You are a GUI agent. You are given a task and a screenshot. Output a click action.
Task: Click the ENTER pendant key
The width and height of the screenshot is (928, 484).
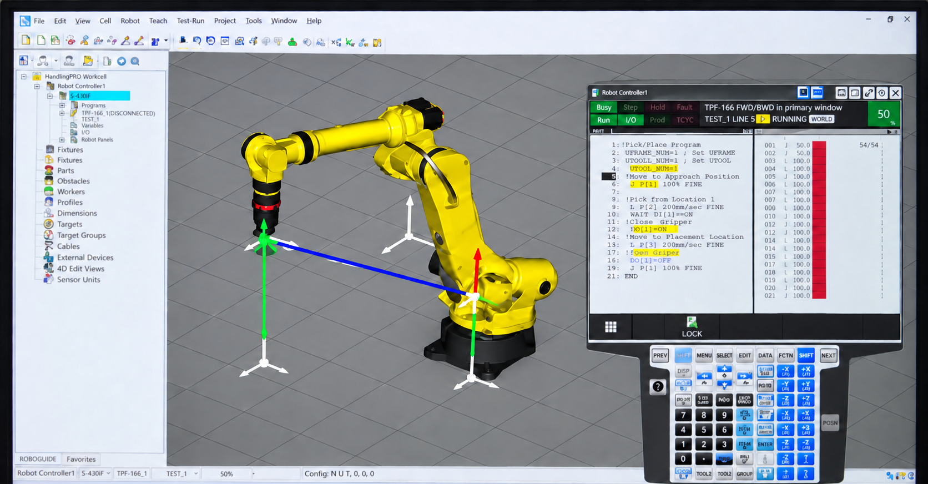coord(765,444)
